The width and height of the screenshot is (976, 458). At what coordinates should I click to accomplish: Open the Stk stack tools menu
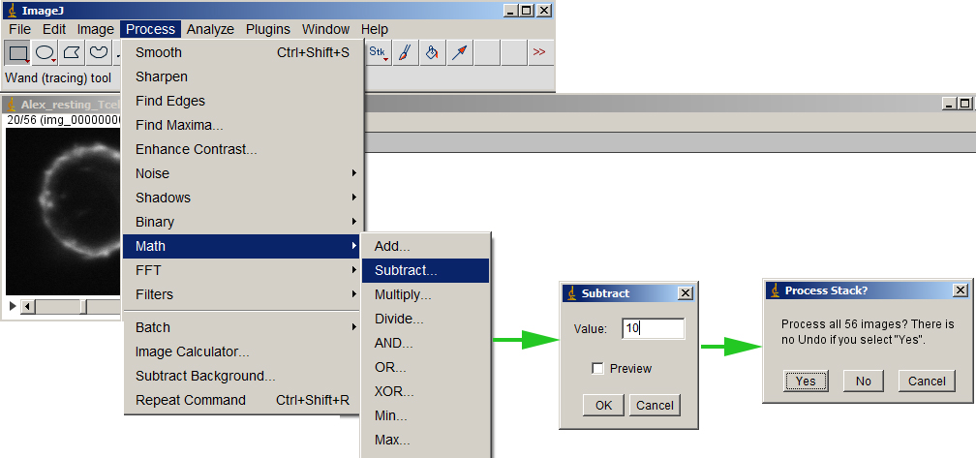click(x=378, y=52)
